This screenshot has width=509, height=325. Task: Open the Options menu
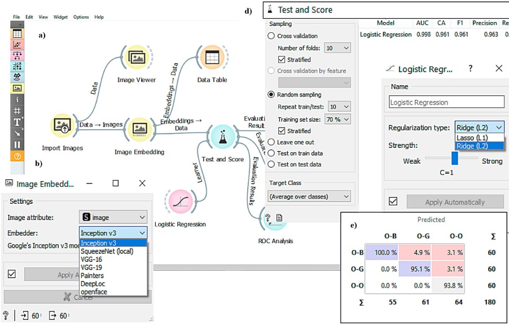(x=81, y=17)
